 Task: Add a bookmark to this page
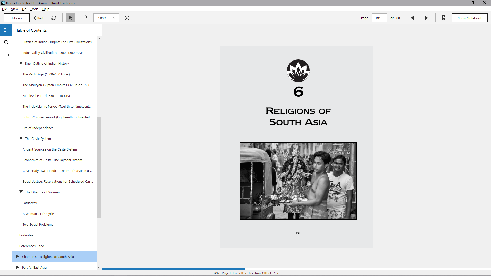coord(444,18)
